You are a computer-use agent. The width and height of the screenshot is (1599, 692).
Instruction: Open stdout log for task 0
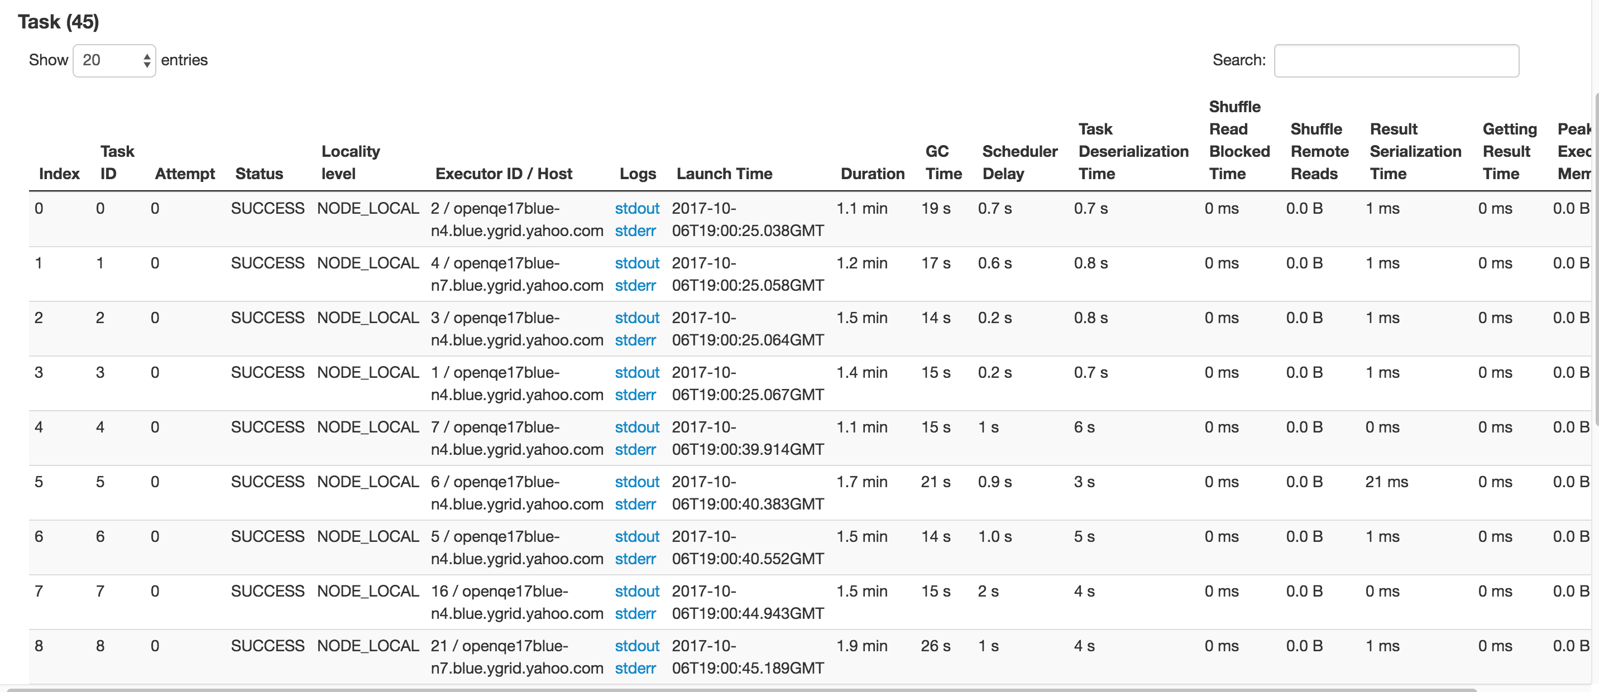636,209
